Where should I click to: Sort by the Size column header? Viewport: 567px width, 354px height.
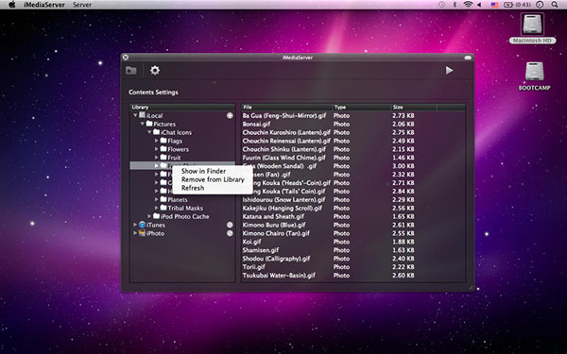(415, 108)
